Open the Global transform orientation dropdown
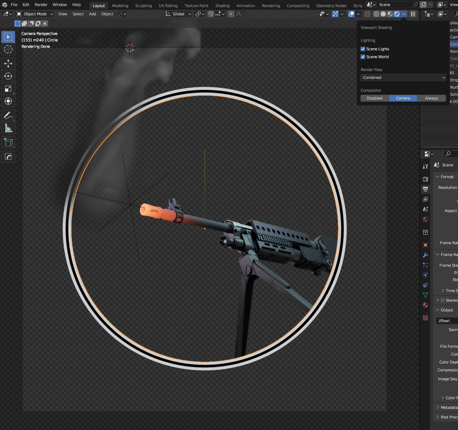 pos(178,14)
